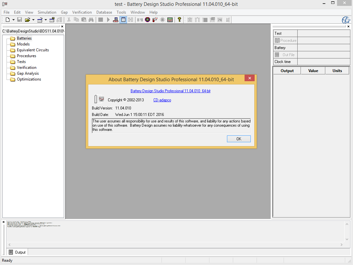The height and width of the screenshot is (265, 353).
Task: Click the Out File button in right panel
Action: [x=286, y=55]
